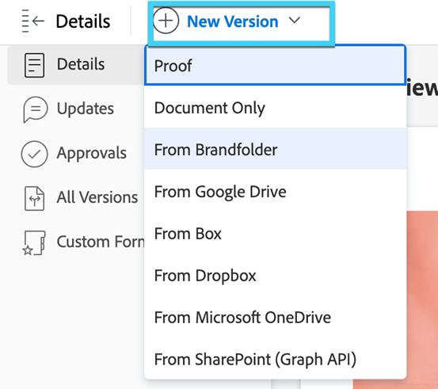This screenshot has width=438, height=389.
Task: Open the Details section in sidebar
Action: (x=76, y=65)
